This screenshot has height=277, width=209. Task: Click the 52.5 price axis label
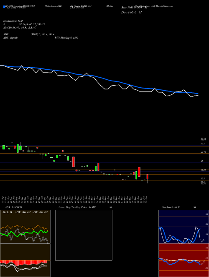(203, 144)
